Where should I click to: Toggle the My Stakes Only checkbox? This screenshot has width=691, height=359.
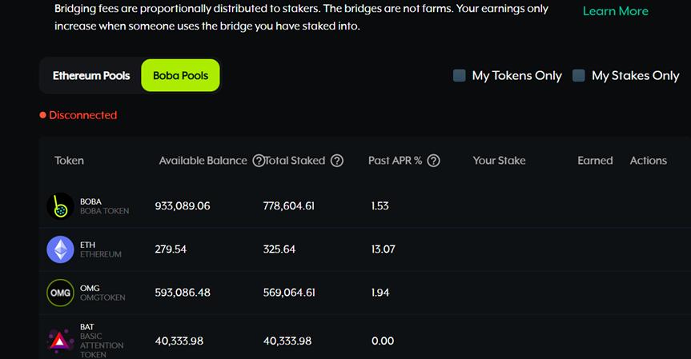579,76
